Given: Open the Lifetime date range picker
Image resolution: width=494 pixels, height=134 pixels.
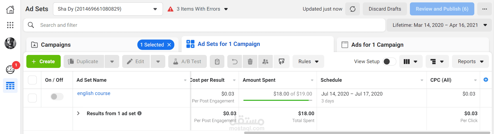Looking at the screenshot, I should pyautogui.click(x=439, y=25).
